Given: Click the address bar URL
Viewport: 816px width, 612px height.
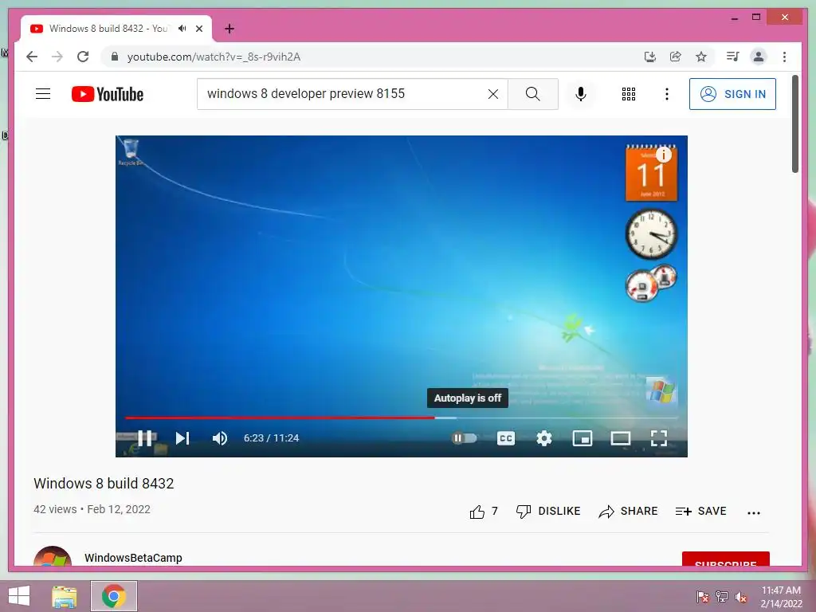Looking at the screenshot, I should [x=214, y=57].
